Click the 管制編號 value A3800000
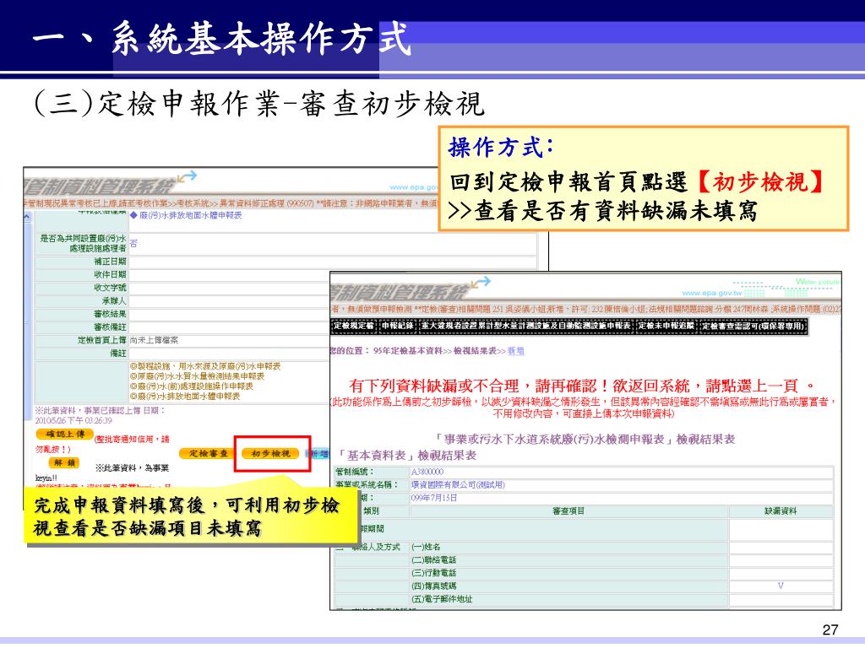865x648 pixels. (x=427, y=472)
